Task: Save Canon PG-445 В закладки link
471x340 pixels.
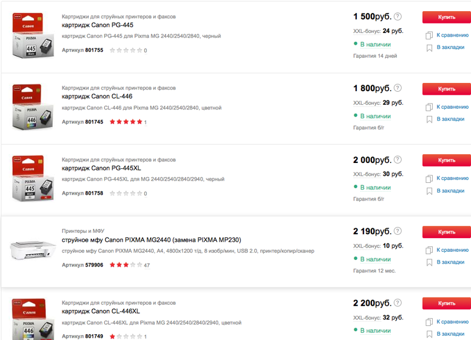Action: [x=450, y=47]
